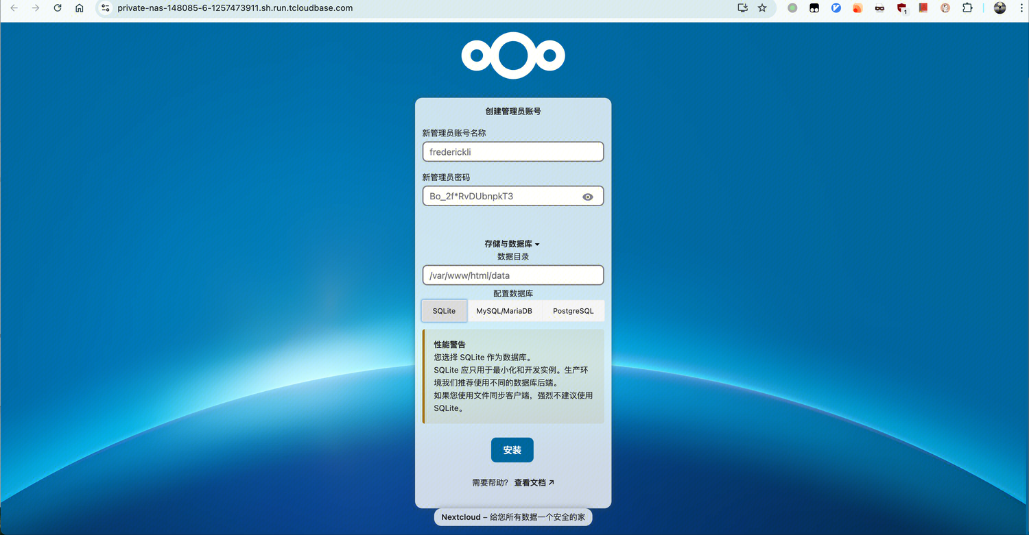Click the browser address bar URL

click(x=235, y=8)
